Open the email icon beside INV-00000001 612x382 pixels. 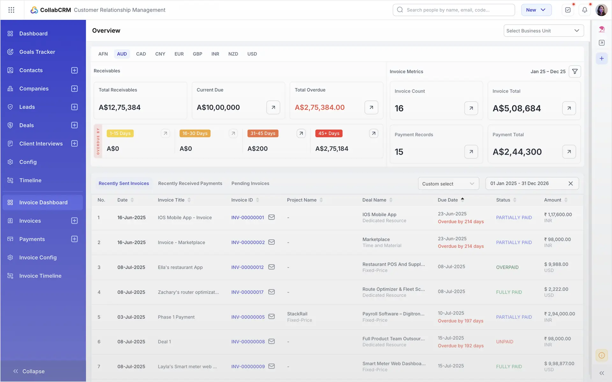(x=271, y=217)
